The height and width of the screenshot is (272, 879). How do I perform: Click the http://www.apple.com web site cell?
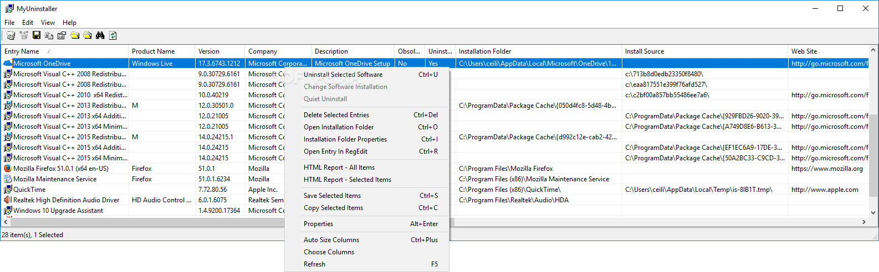coord(825,190)
